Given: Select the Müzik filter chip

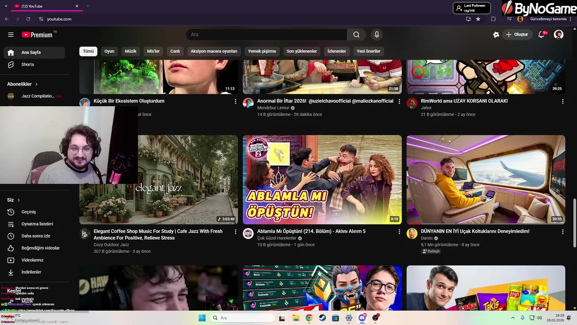Looking at the screenshot, I should [x=131, y=51].
